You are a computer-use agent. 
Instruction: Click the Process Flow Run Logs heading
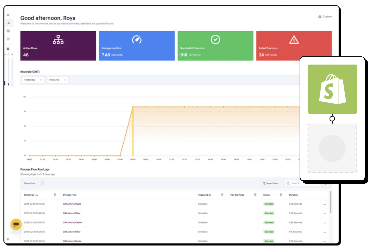(35, 169)
